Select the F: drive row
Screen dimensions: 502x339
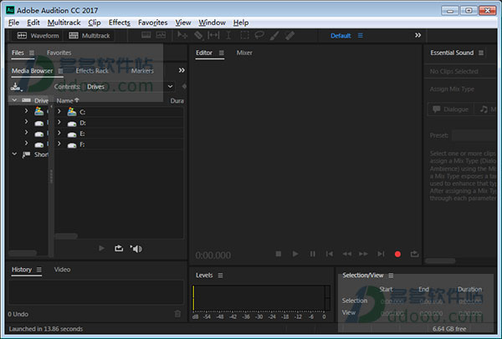point(119,144)
